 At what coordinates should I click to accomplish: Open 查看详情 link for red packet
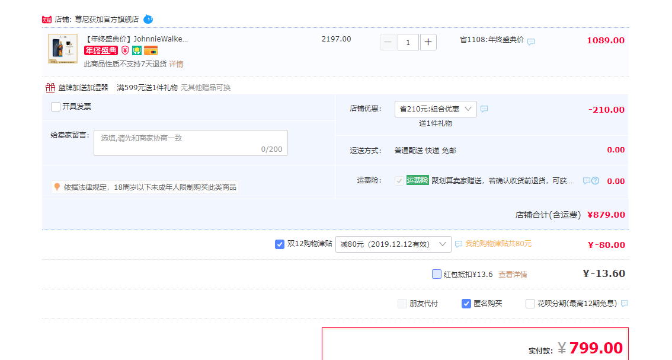click(513, 275)
